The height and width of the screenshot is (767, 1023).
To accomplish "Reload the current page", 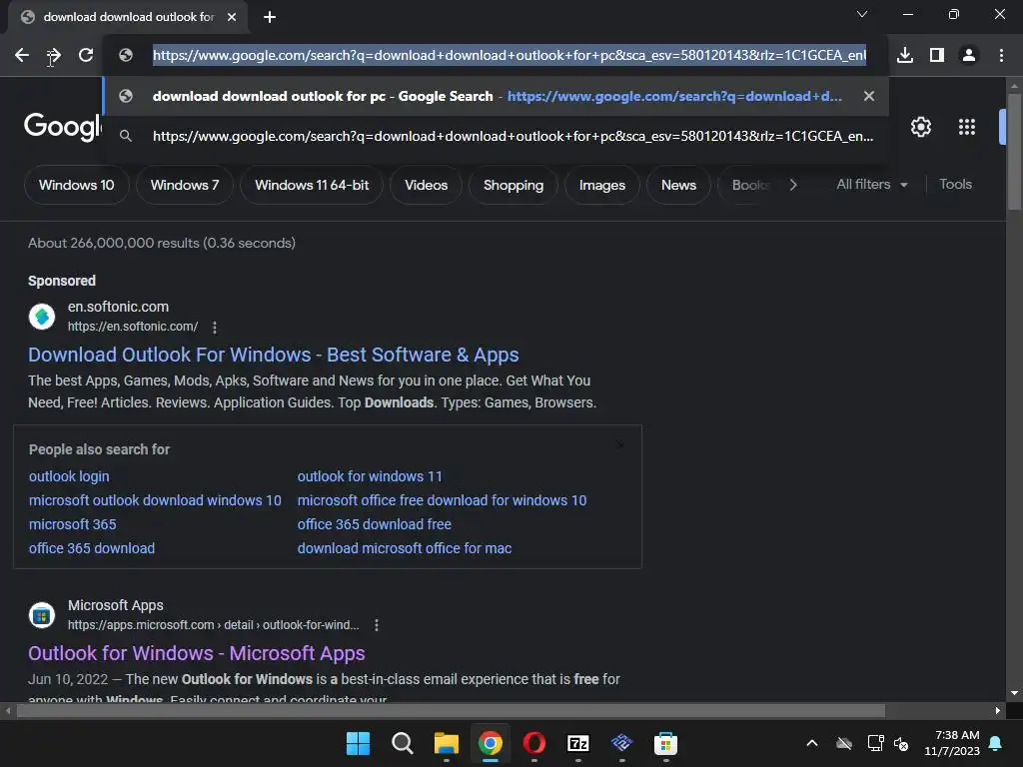I will [x=86, y=56].
